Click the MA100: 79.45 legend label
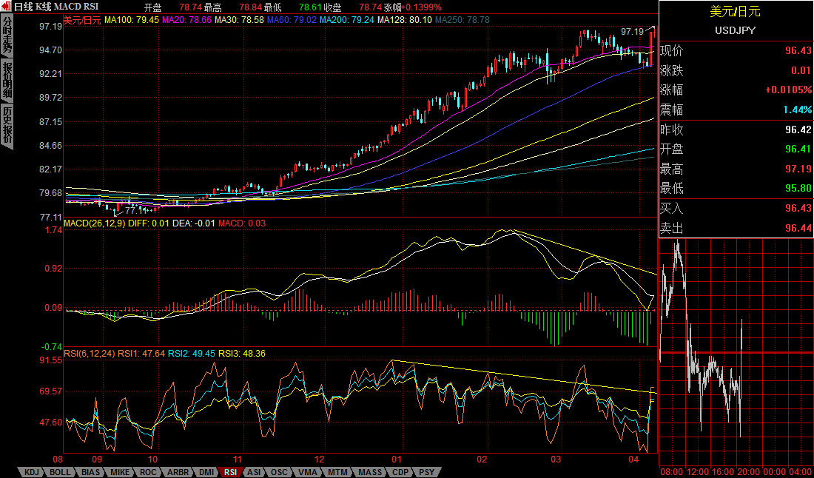Image resolution: width=814 pixels, height=478 pixels. [x=132, y=20]
